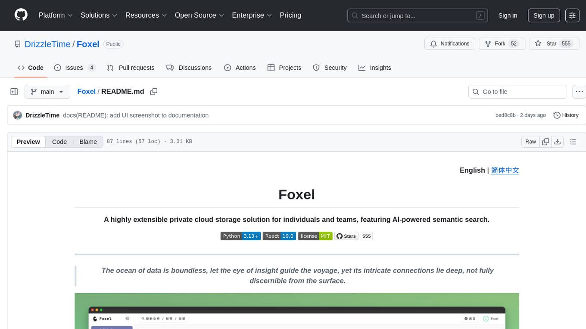The image size is (586, 329).
Task: Open the commit message link
Action: point(136,115)
